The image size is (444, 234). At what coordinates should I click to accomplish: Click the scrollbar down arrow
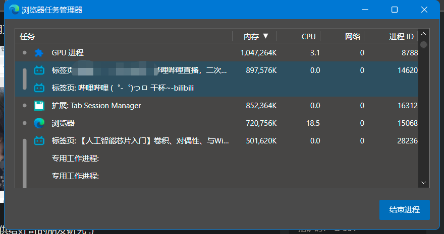tap(424, 183)
